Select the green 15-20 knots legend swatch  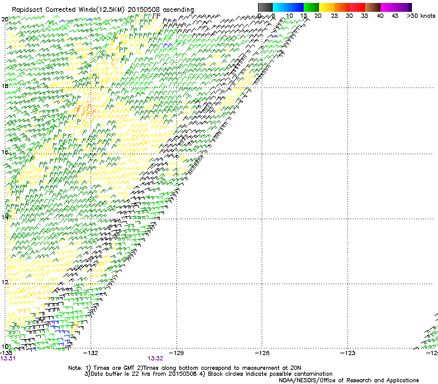311,7
